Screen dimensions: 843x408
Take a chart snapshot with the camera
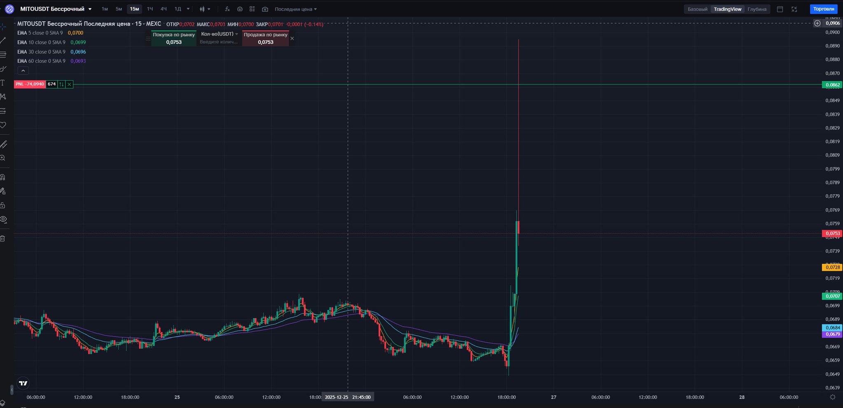click(x=265, y=9)
